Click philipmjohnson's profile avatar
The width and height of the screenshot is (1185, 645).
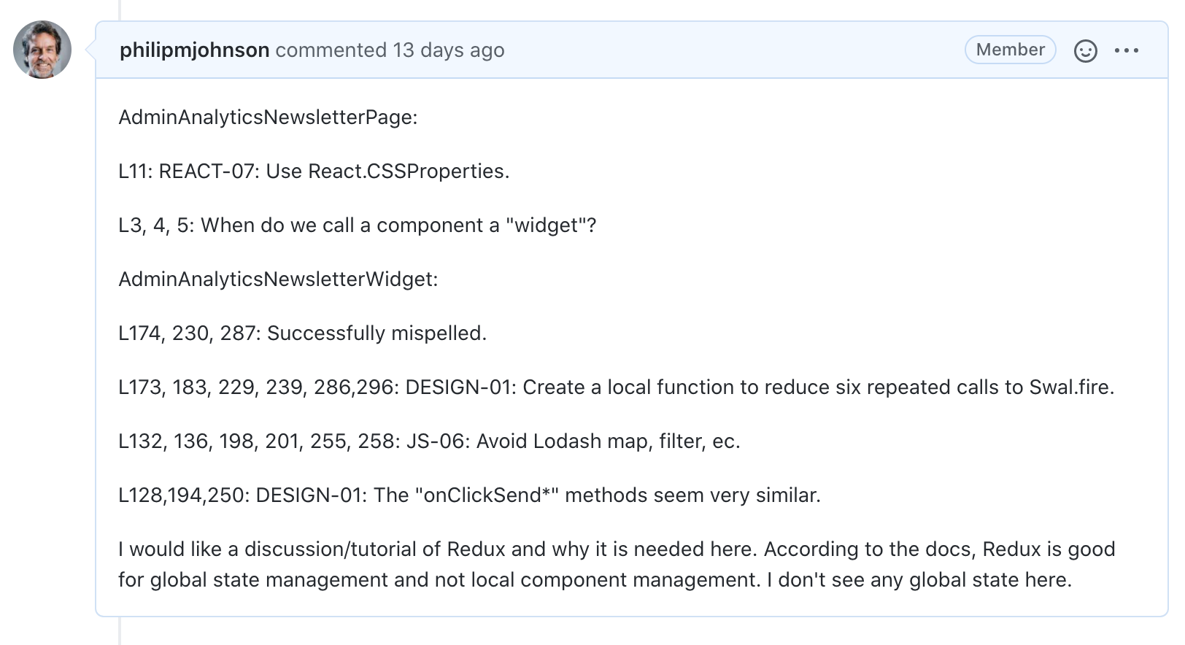(x=42, y=50)
